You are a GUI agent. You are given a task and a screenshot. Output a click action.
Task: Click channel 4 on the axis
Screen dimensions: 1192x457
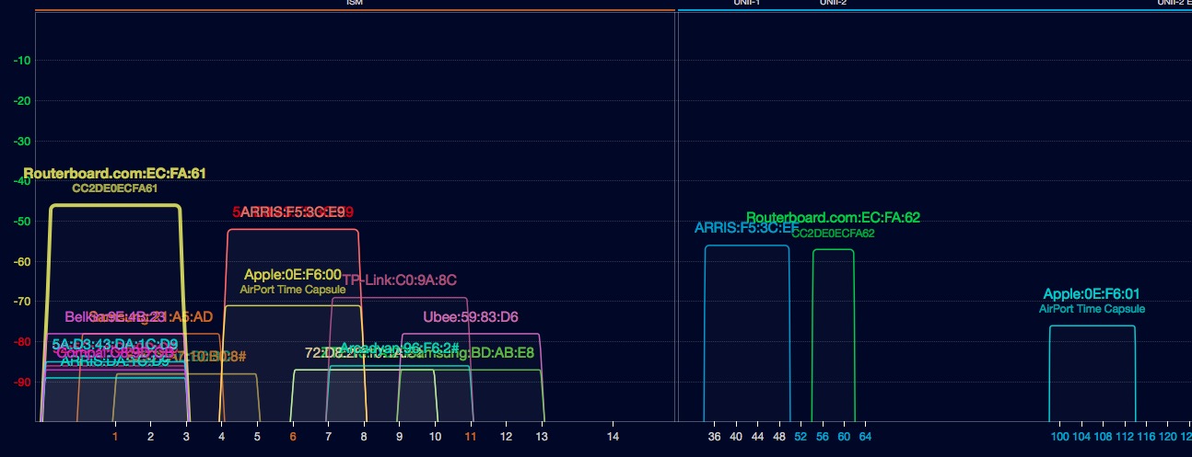pos(222,437)
